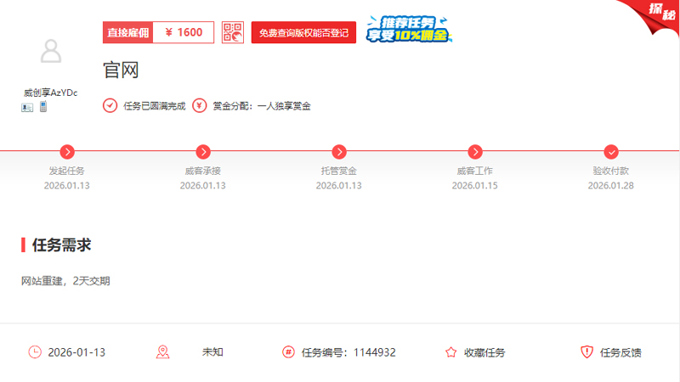The width and height of the screenshot is (680, 382).
Task: Click the 官网 task title
Action: 121,70
